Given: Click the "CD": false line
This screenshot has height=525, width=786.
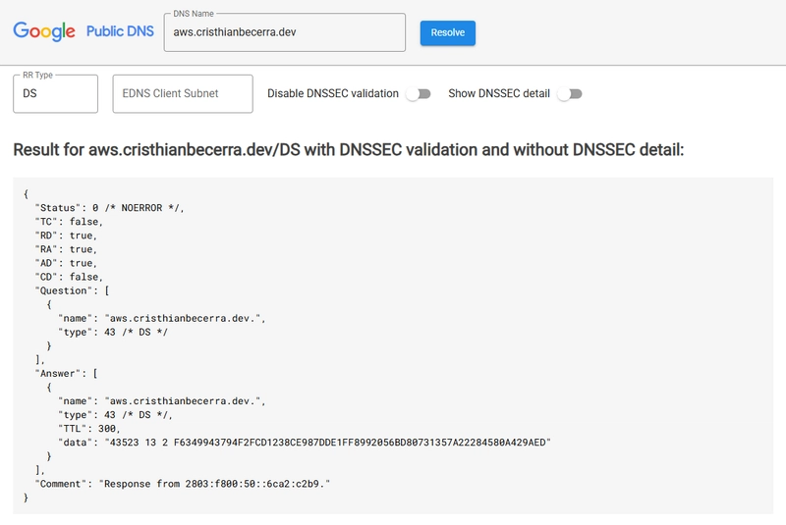Looking at the screenshot, I should (x=69, y=277).
